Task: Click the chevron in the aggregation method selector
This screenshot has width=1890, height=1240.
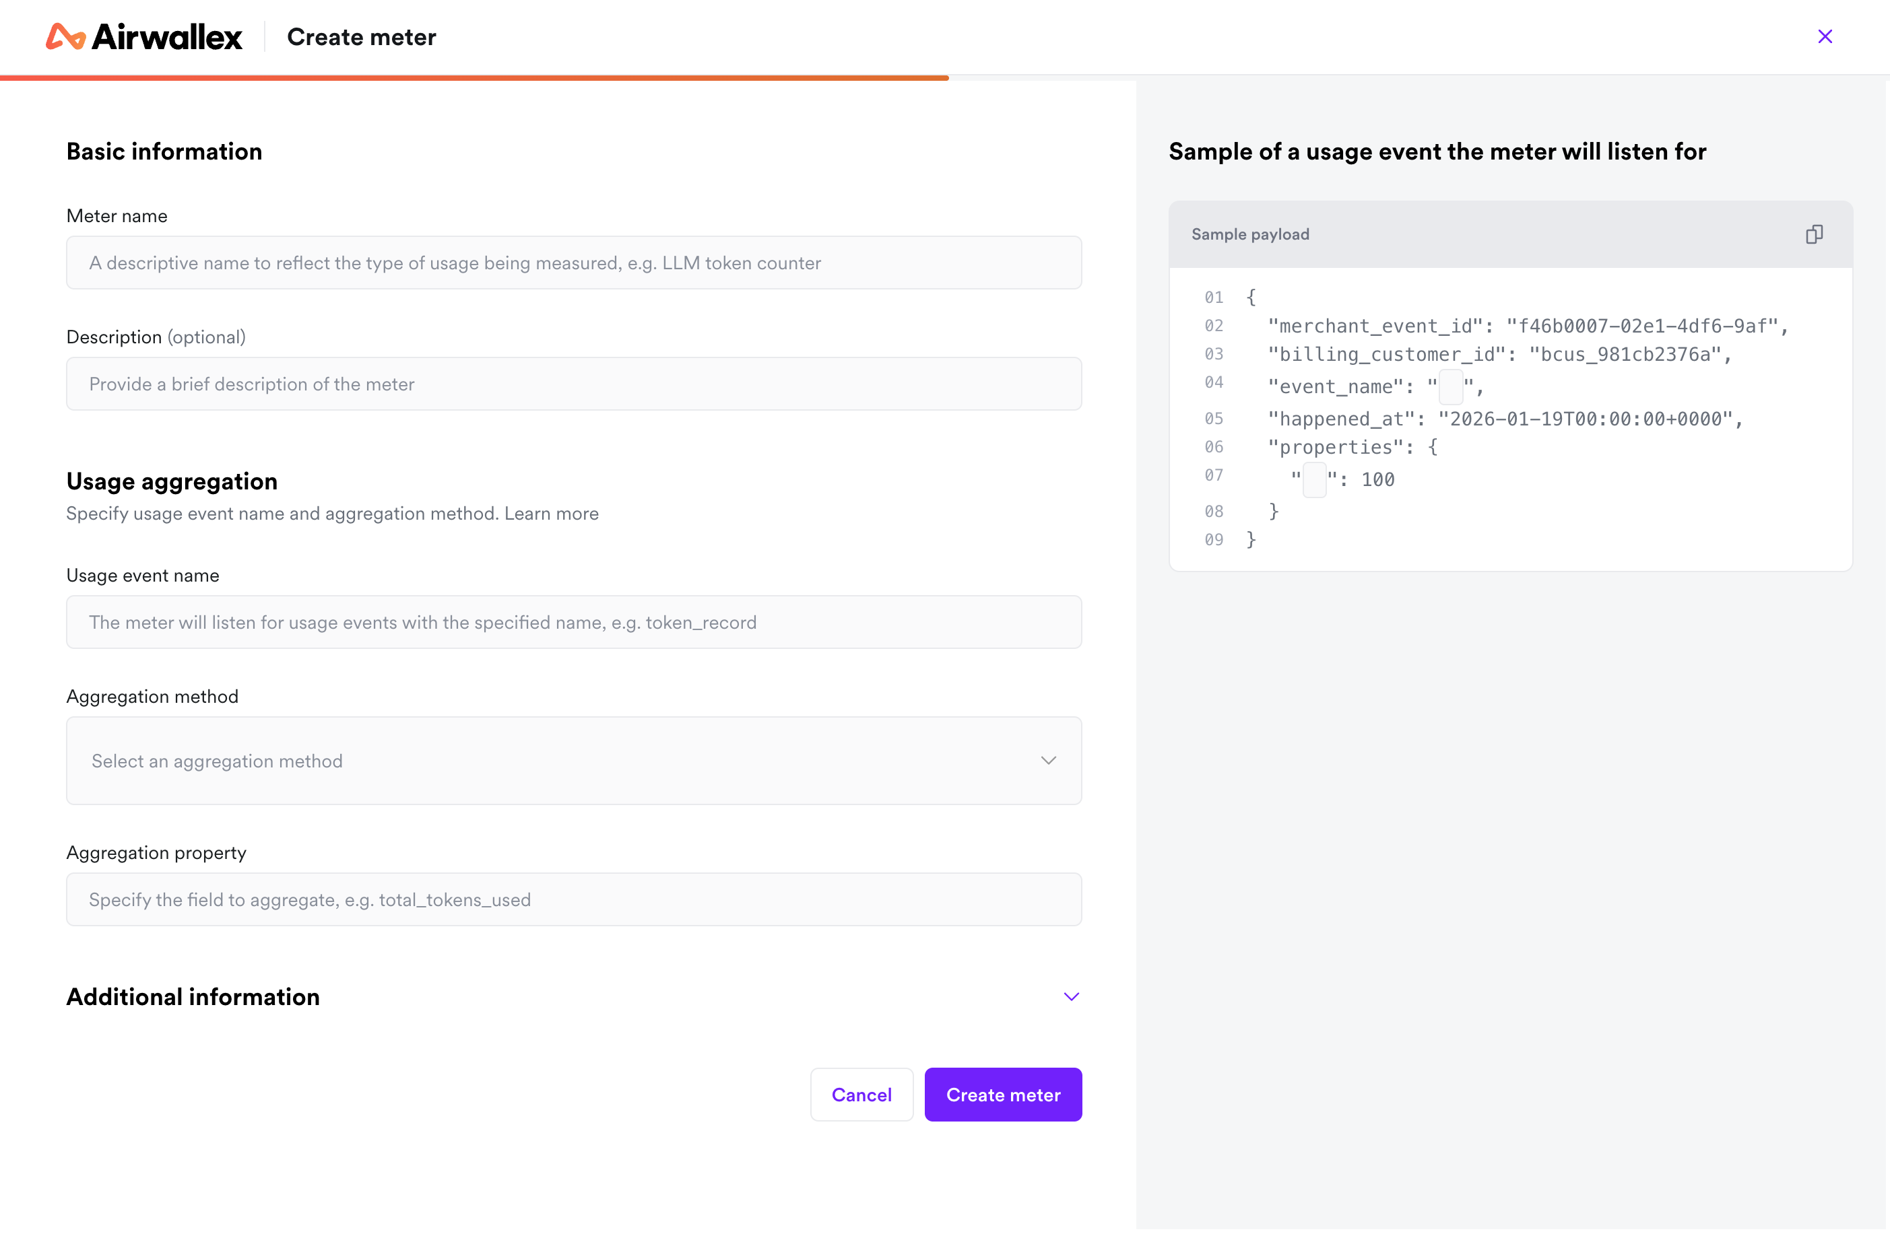Action: (1048, 761)
